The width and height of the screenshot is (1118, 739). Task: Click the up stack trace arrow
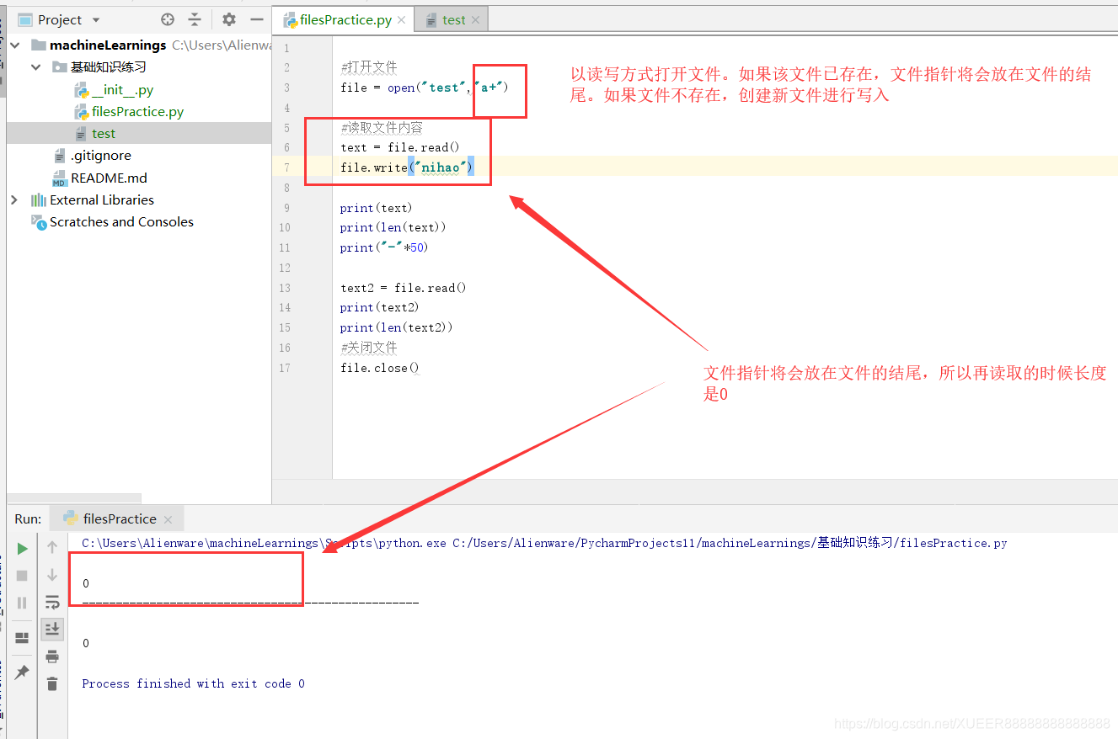point(52,548)
